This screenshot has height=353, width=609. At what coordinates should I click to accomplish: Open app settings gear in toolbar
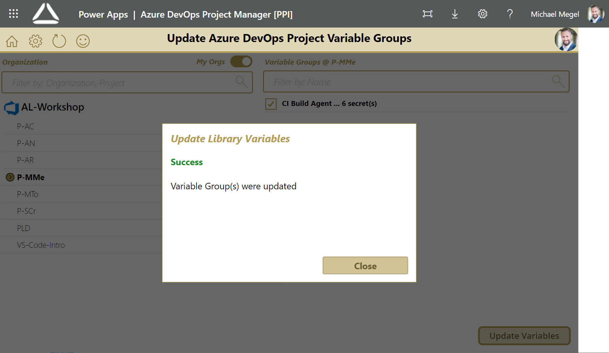(36, 41)
